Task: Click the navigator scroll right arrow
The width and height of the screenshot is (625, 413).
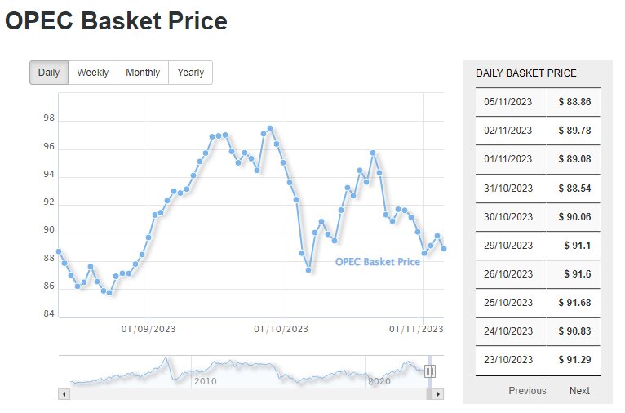Action: point(438,393)
